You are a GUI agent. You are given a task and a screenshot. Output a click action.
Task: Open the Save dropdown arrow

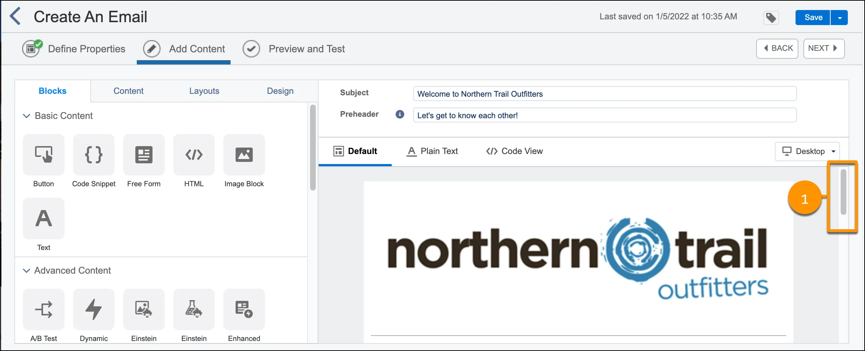[840, 18]
